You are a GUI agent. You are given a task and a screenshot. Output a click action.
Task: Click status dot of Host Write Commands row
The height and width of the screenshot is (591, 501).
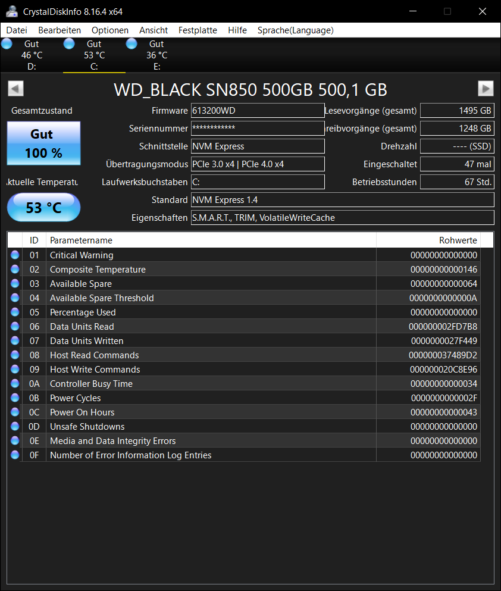[15, 370]
